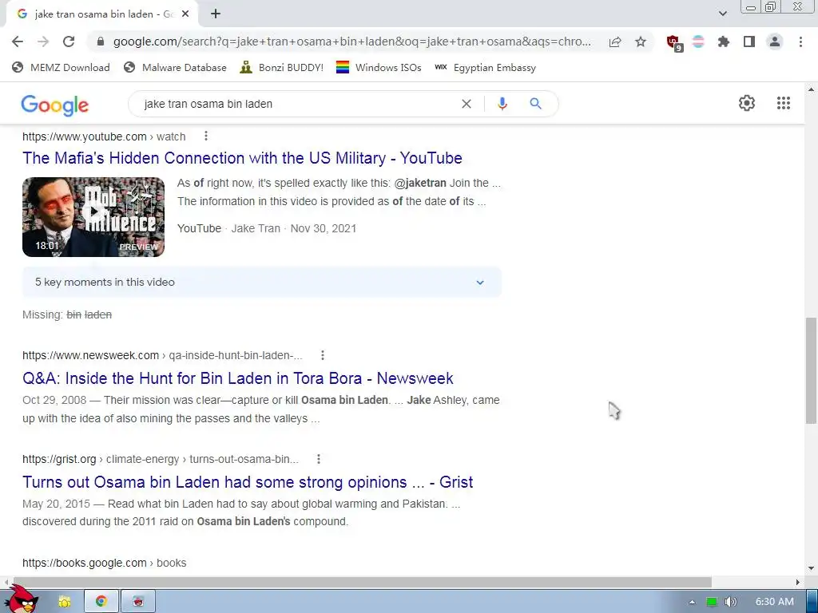The image size is (818, 613).
Task: Open options for the Grist result
Action: tap(318, 459)
